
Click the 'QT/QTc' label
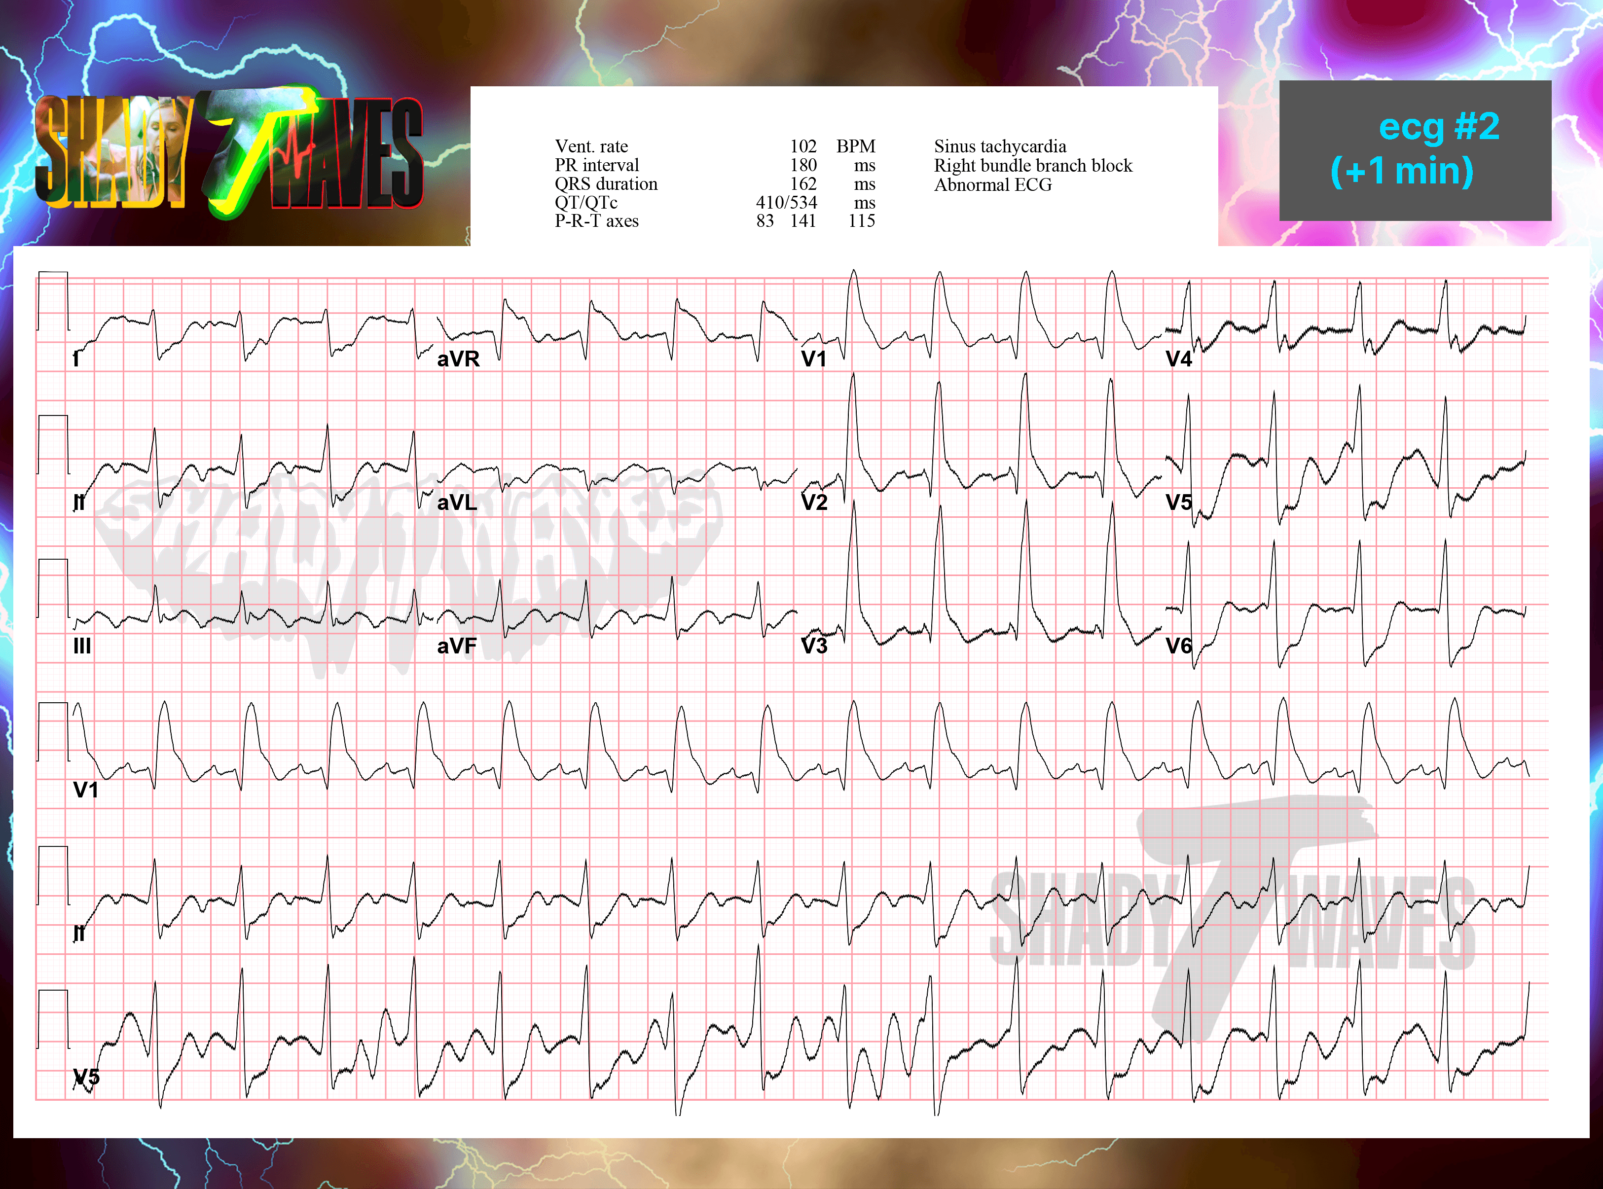586,202
